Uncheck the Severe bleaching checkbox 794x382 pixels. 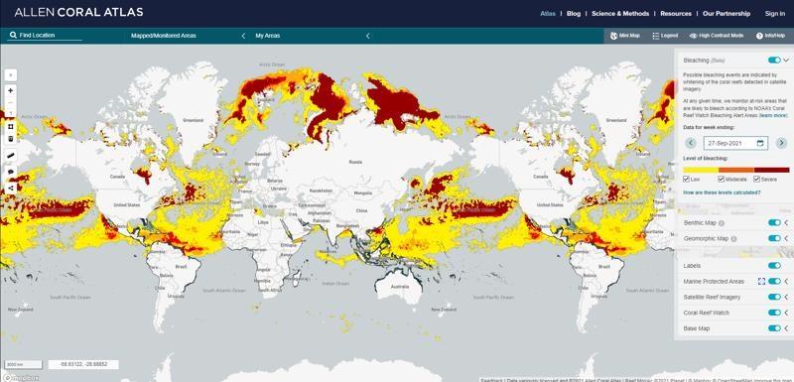(756, 180)
